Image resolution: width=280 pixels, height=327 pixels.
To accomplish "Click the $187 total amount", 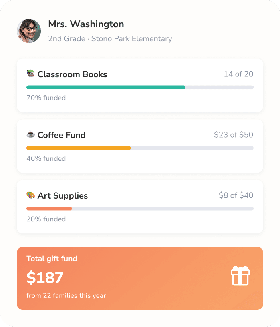I will click(x=44, y=277).
